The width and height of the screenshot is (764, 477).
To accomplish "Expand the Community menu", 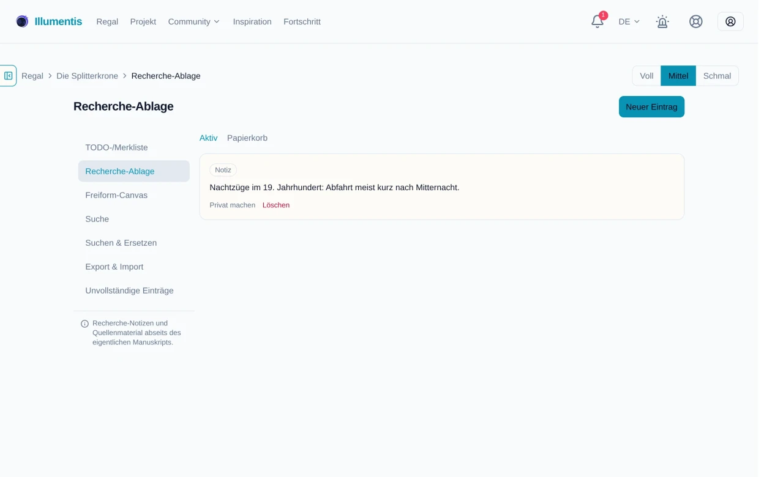I will coord(195,21).
